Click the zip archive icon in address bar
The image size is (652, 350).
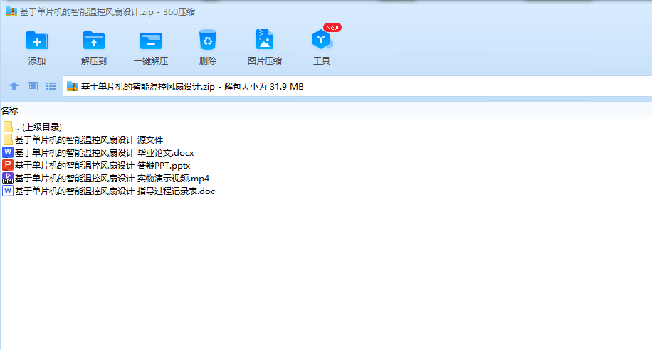point(73,86)
